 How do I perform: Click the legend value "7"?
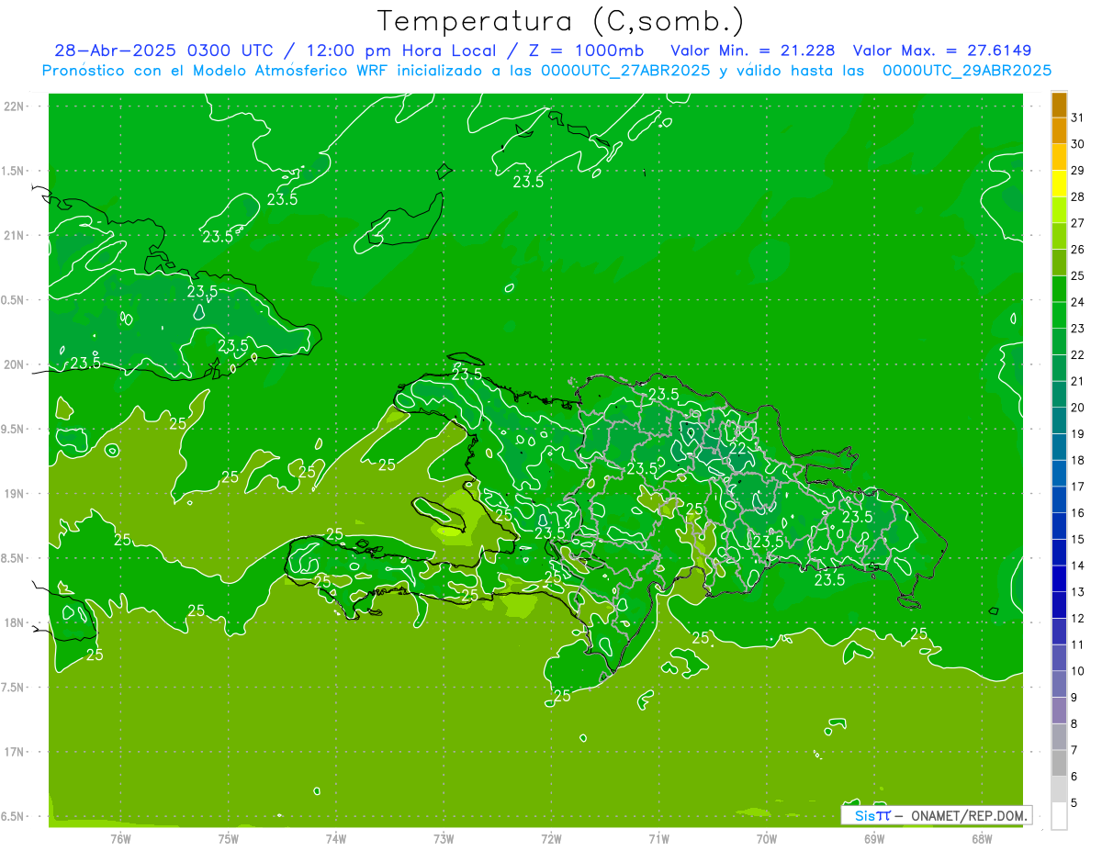(x=1075, y=750)
